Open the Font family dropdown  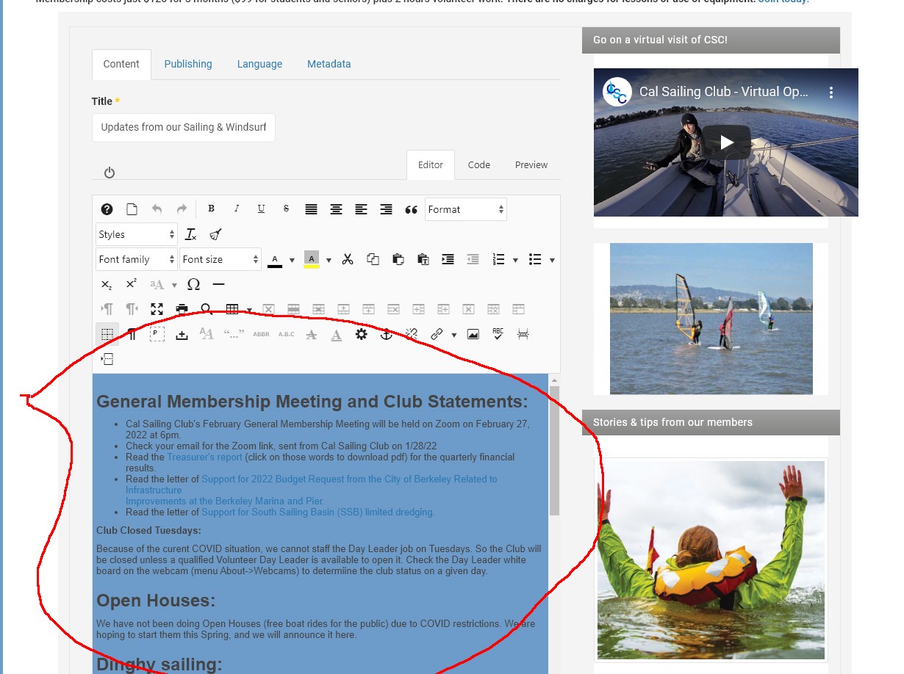[x=137, y=259]
